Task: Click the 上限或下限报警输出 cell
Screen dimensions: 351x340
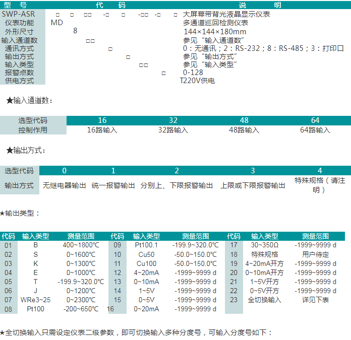Action: (253, 185)
